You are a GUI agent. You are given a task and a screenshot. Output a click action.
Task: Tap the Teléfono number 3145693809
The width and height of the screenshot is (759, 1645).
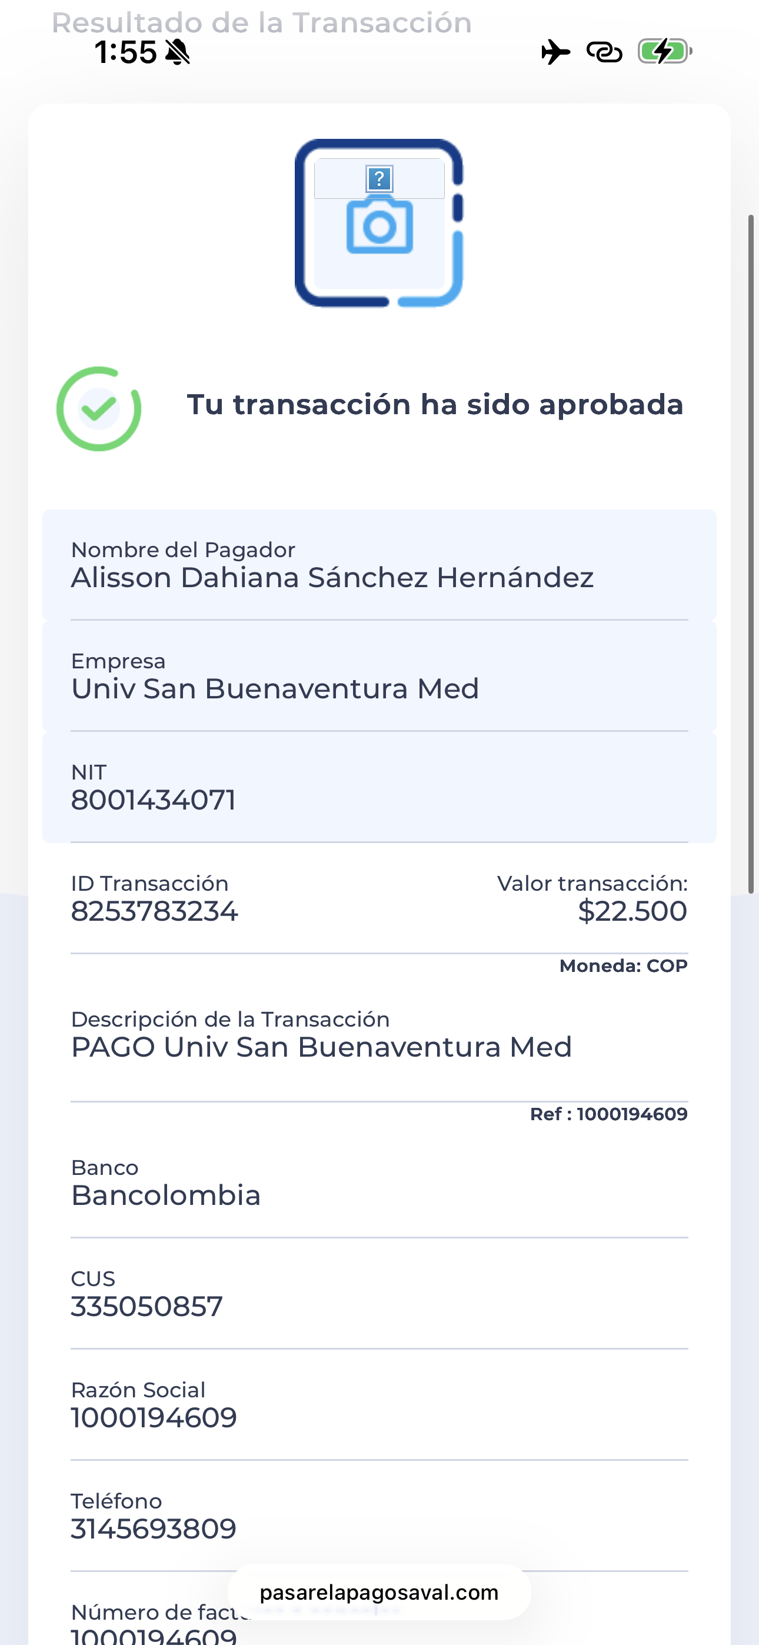tap(154, 1528)
